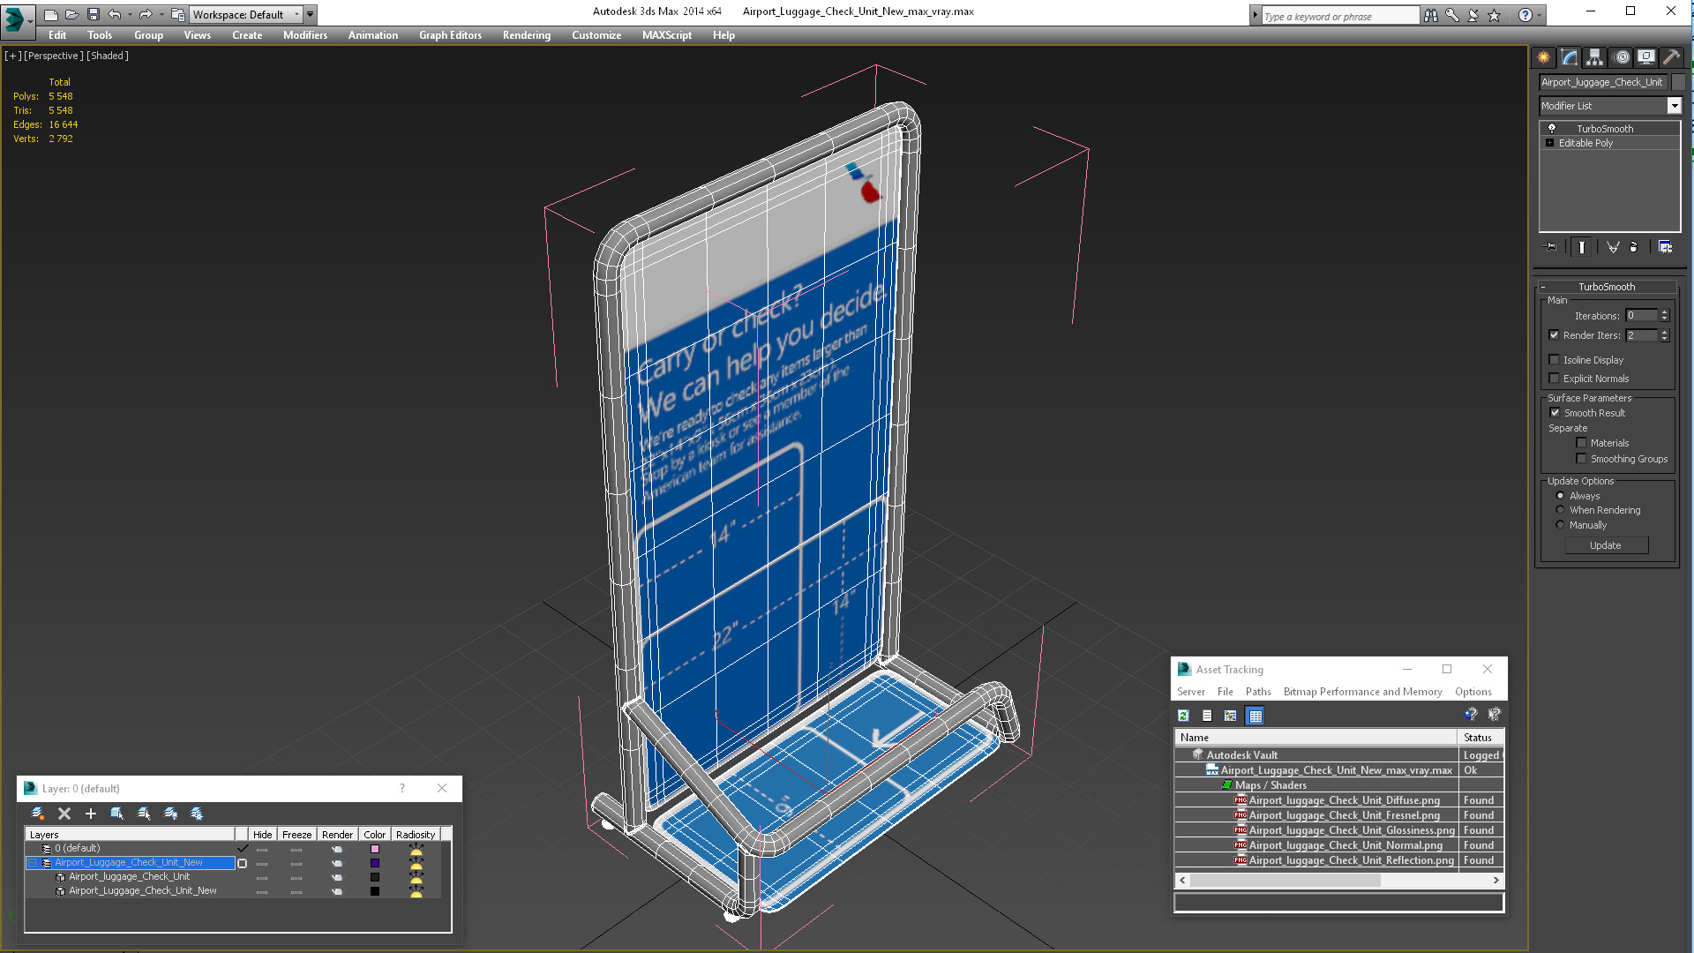Open the Create command panel tab

(x=1543, y=57)
